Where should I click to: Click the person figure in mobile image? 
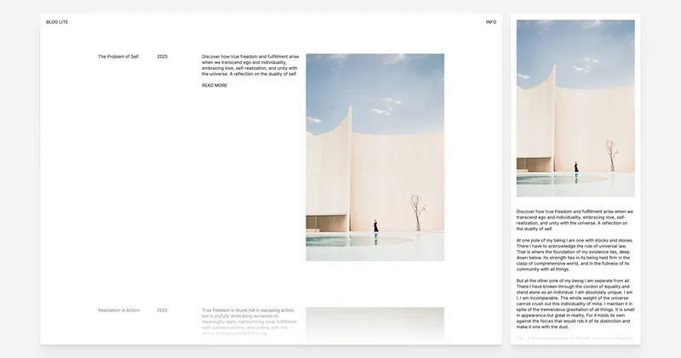[x=576, y=169]
